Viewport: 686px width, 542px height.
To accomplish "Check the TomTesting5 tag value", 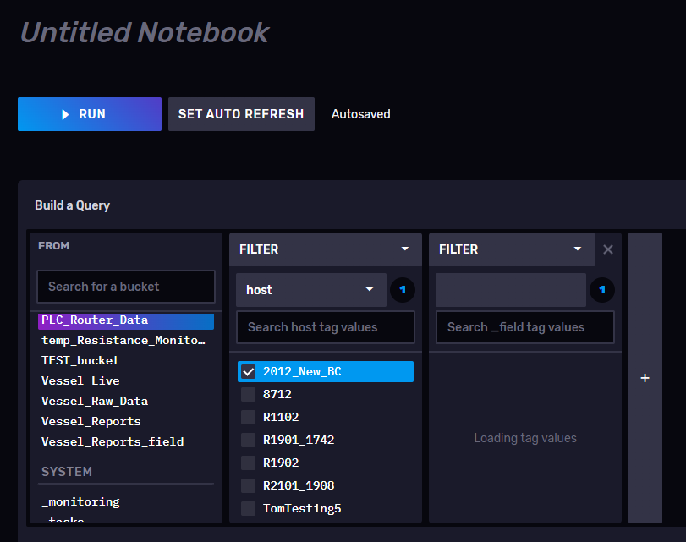I will [x=248, y=508].
